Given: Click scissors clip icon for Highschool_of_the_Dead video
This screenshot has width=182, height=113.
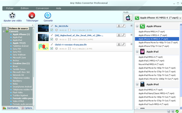Looking at the screenshot, I should [x=119, y=35].
